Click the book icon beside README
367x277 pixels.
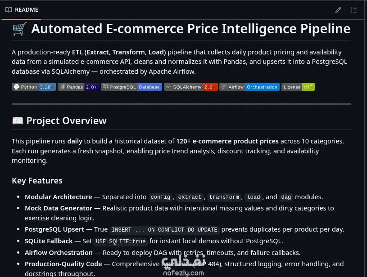pyautogui.click(x=9, y=10)
